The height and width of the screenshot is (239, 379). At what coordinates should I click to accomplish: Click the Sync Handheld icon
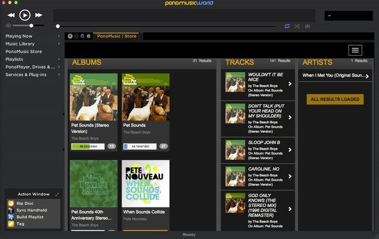pos(11,210)
